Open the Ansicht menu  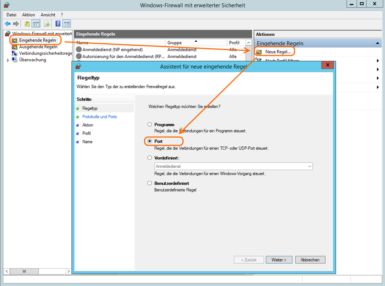tap(48, 15)
